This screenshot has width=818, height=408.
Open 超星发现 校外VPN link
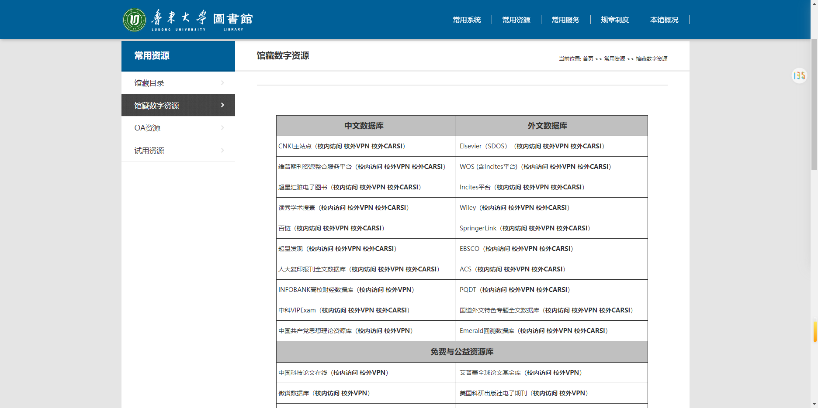pyautogui.click(x=348, y=249)
